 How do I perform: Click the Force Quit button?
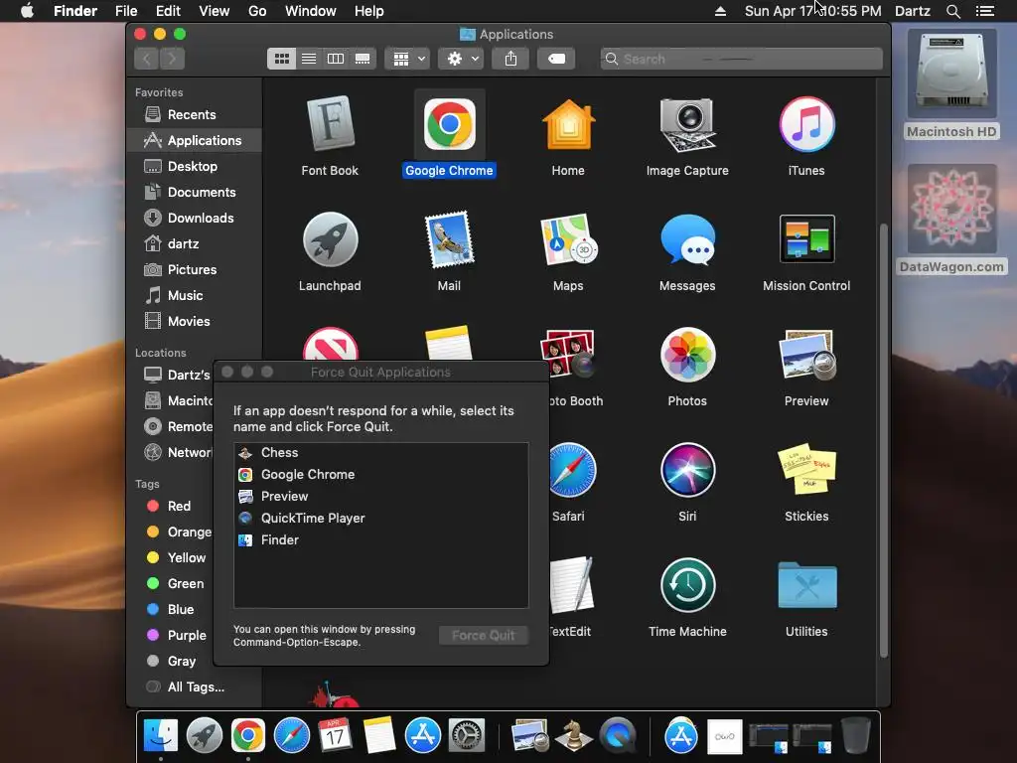tap(484, 635)
